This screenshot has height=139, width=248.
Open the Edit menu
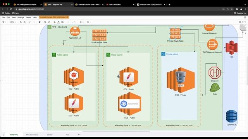[x=8, y=17]
